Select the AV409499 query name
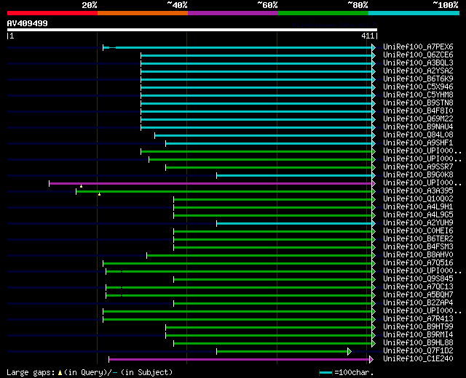The image size is (466, 378). click(x=28, y=23)
